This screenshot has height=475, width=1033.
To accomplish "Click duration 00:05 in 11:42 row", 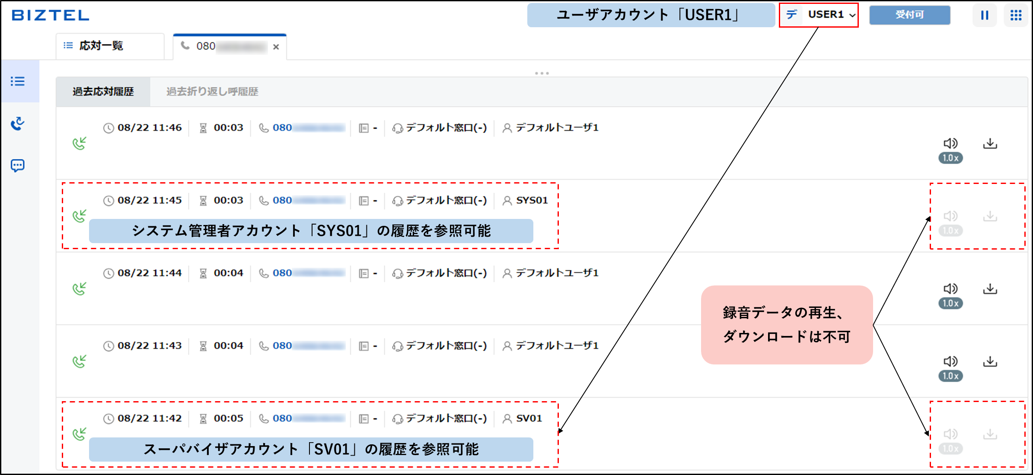I will (229, 418).
